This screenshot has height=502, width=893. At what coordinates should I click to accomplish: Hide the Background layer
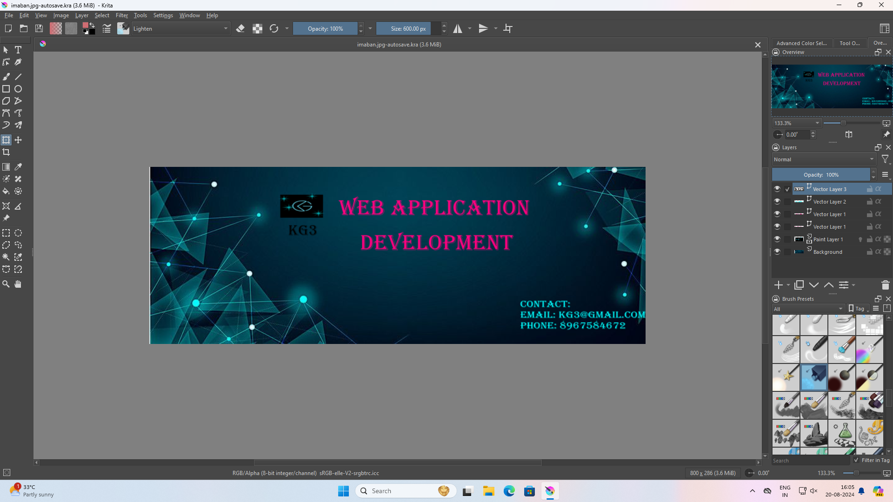coord(777,251)
